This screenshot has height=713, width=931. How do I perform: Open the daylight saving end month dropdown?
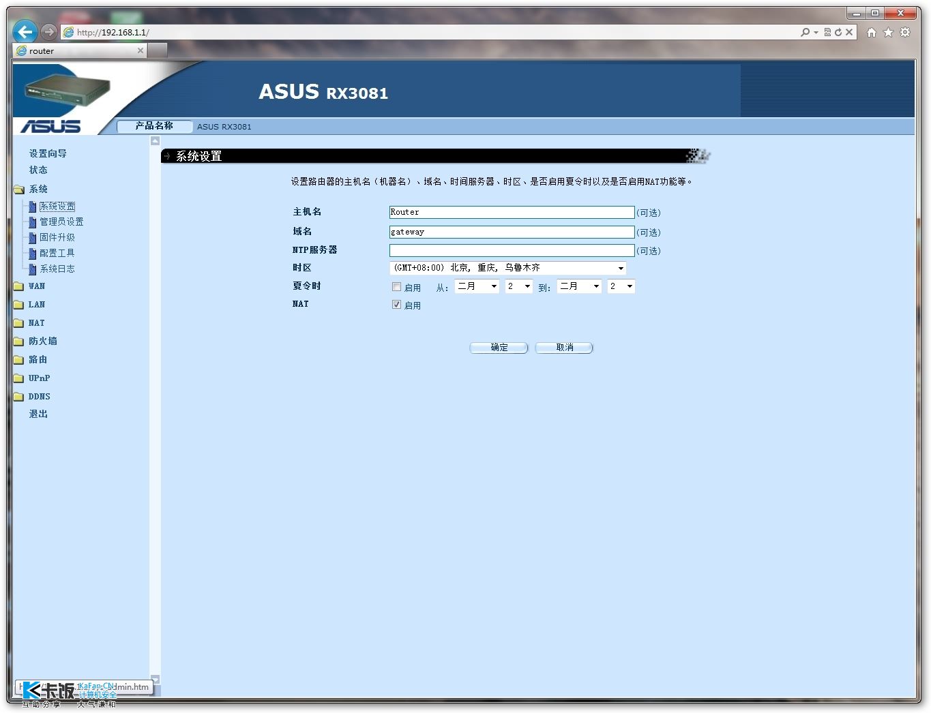[579, 286]
